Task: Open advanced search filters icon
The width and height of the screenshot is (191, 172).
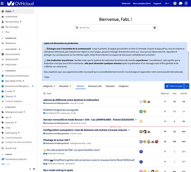Action: pos(155,28)
